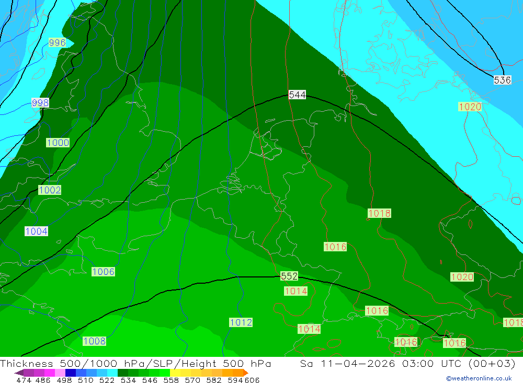Image resolution: width=523 pixels, height=383 pixels.
Task: Click the date Sa 11-04-2026 text
Action: click(x=348, y=363)
